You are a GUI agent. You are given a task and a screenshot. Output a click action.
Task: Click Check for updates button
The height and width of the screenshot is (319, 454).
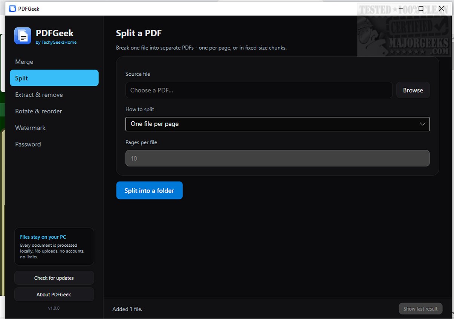pyautogui.click(x=54, y=278)
